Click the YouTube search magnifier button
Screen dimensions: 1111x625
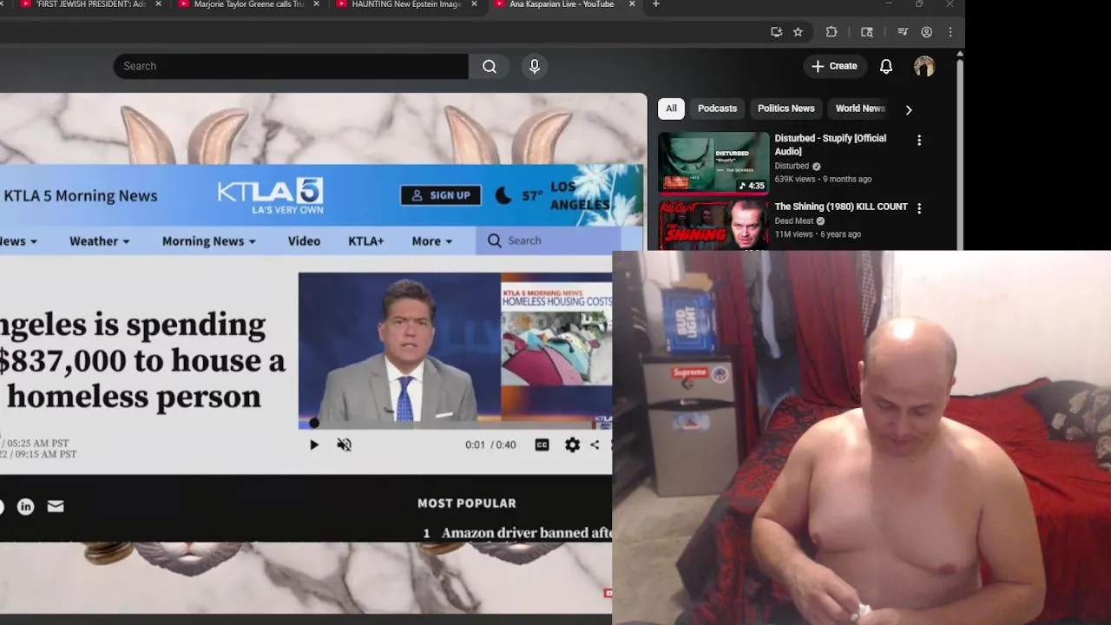click(x=490, y=66)
